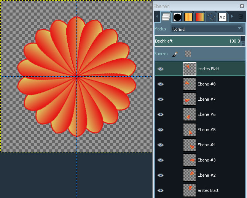
Task: Open the Brushes tab with black circle
Action: pos(177,17)
